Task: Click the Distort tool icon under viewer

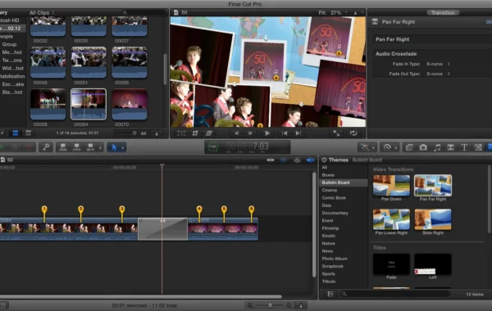Action: [x=209, y=133]
